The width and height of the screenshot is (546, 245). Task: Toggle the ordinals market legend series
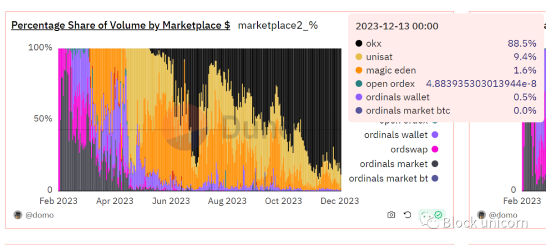click(399, 164)
